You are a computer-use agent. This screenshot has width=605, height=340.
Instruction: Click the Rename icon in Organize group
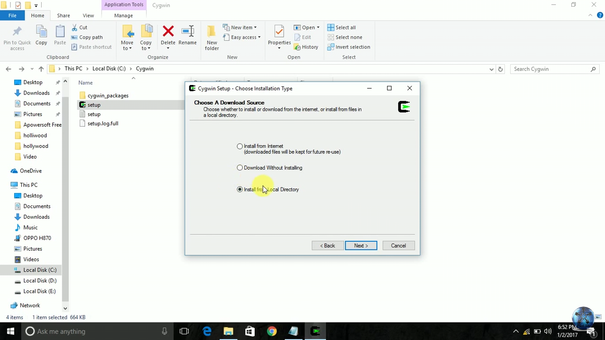coord(188,36)
